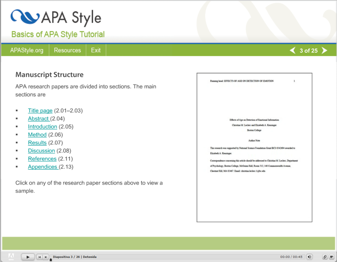
Task: Open the Results sample link
Action: [37, 143]
